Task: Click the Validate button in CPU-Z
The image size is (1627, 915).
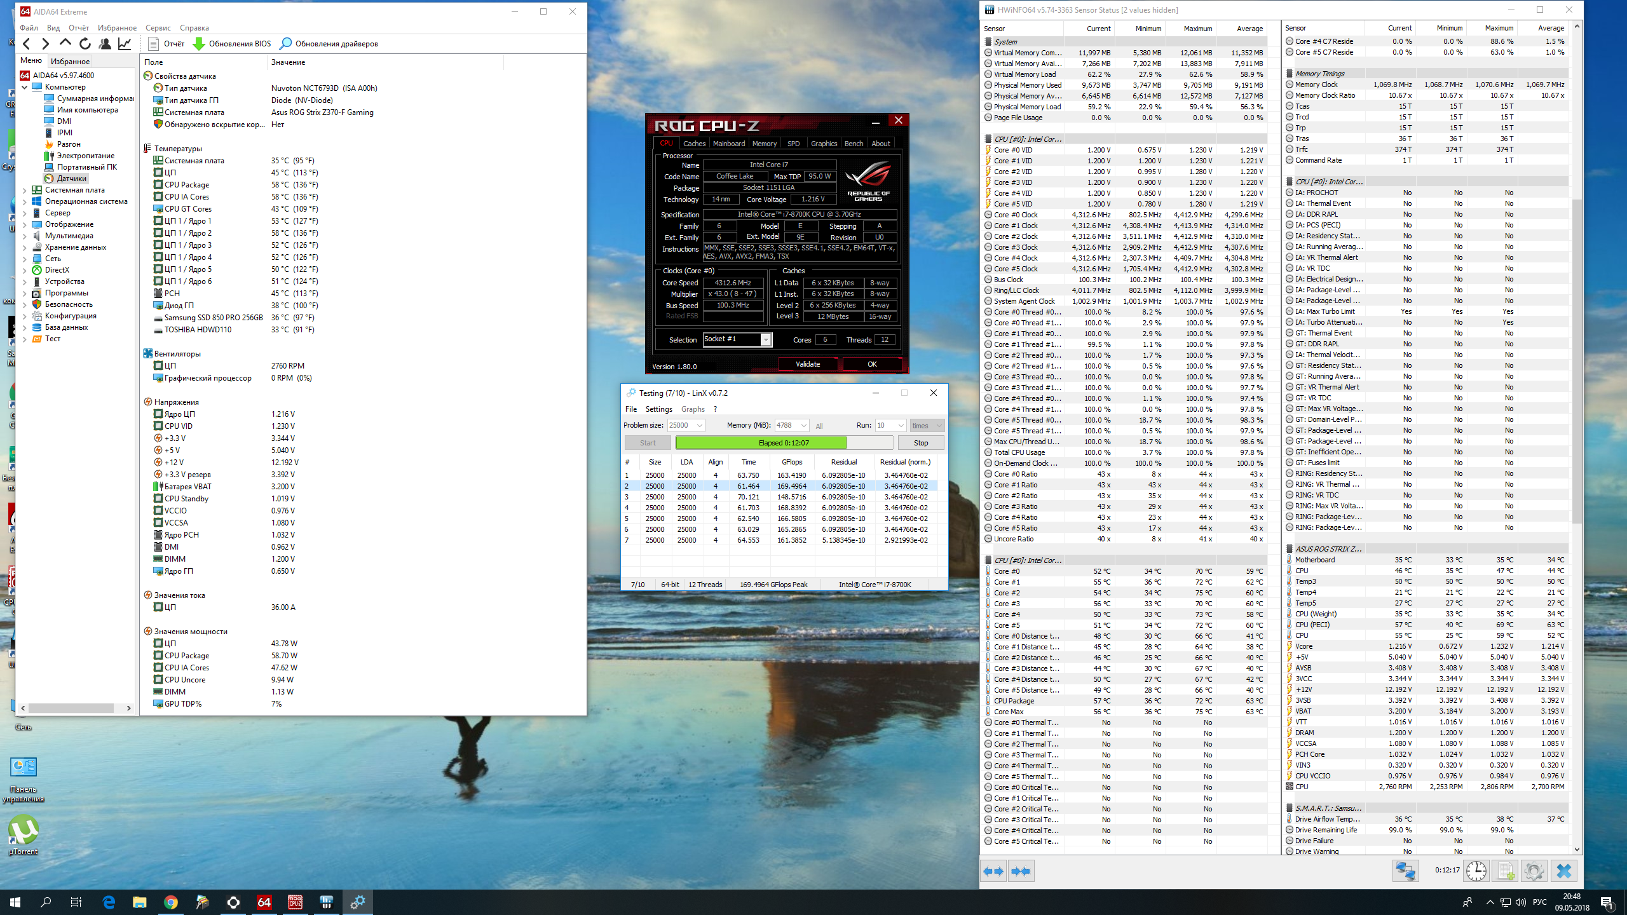Action: (808, 364)
